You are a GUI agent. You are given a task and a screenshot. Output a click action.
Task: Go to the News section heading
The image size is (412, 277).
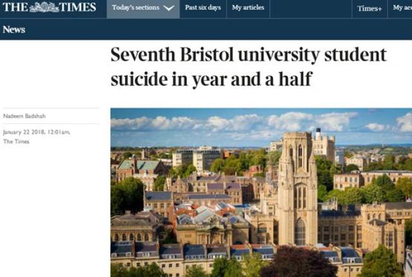click(x=14, y=30)
